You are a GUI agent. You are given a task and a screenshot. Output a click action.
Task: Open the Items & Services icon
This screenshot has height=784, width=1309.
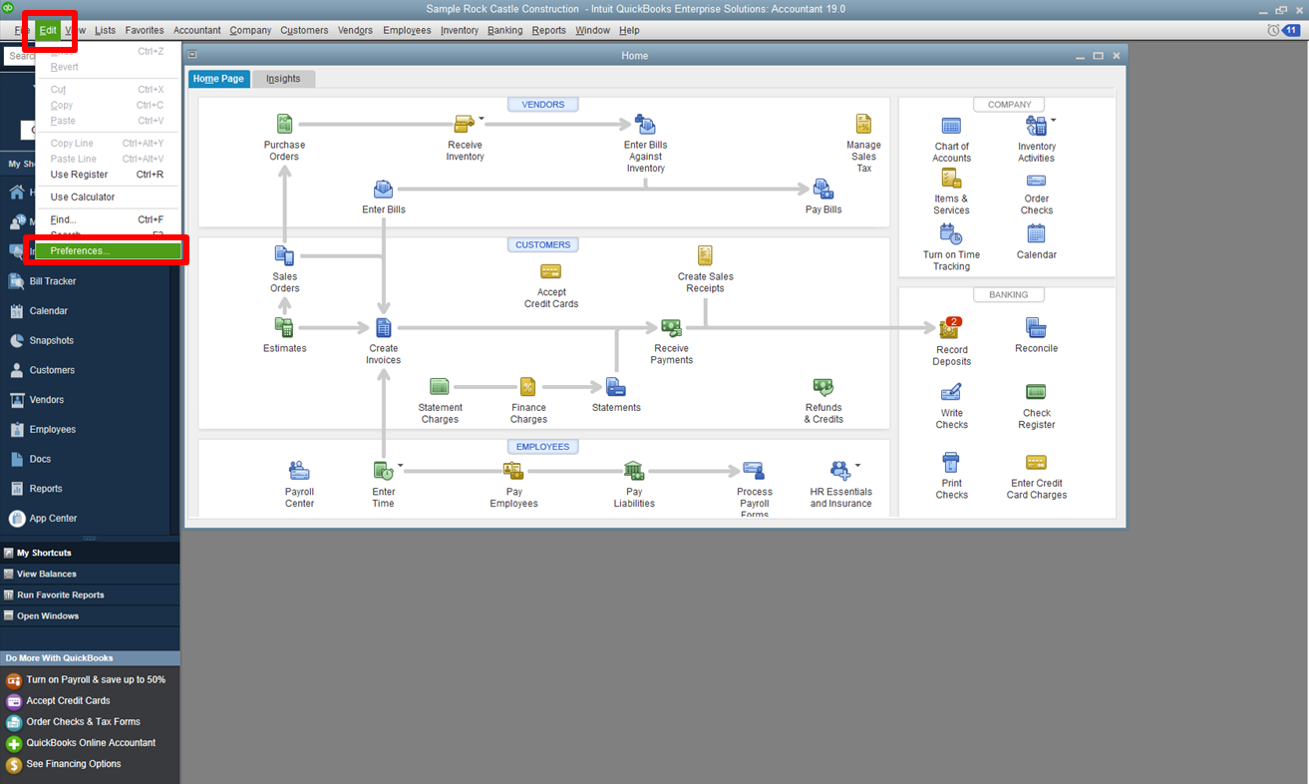click(951, 179)
